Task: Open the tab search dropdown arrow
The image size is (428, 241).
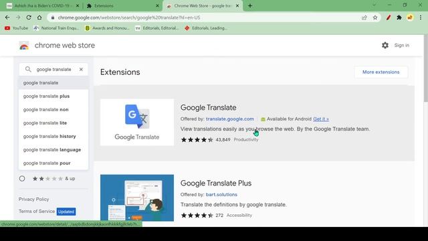Action: [x=374, y=5]
